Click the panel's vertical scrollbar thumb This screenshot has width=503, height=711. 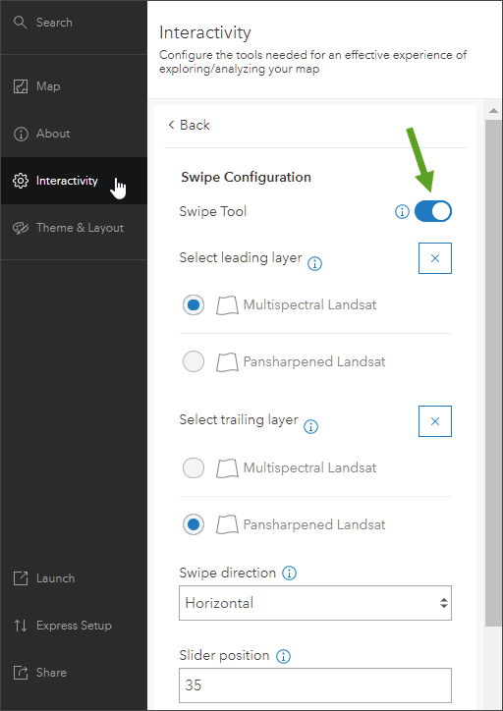(494, 372)
